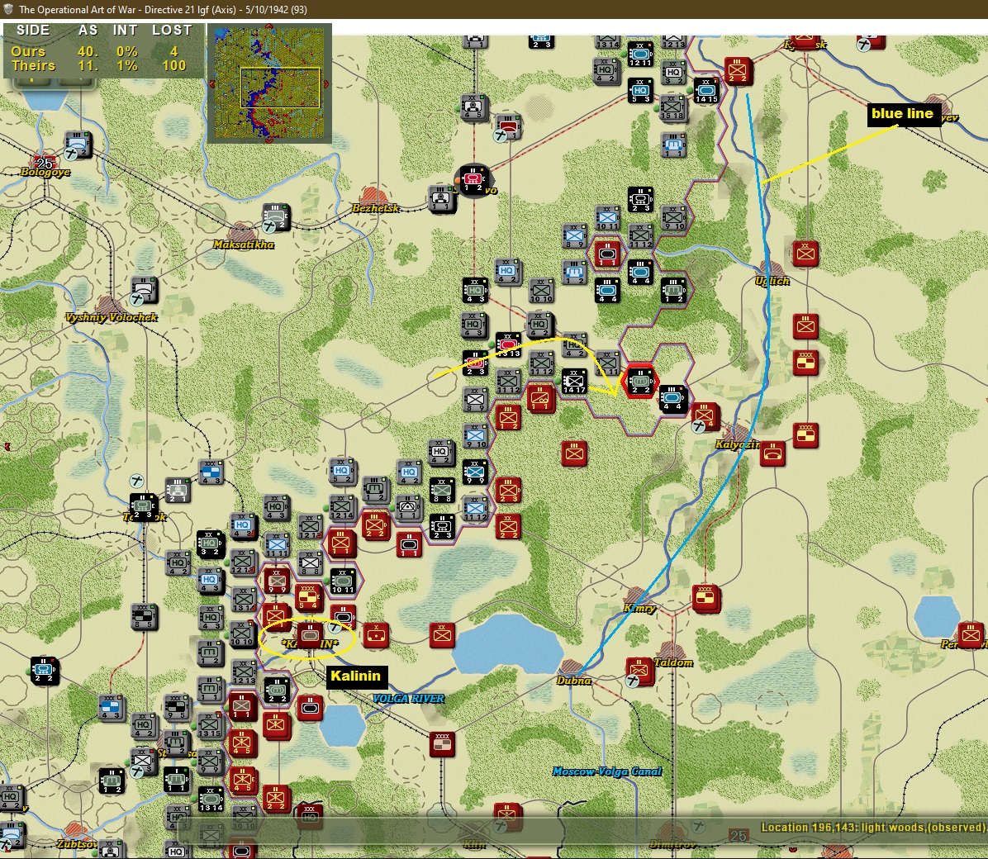The width and height of the screenshot is (988, 859).
Task: Select the red infantry unit near Uglich
Action: pyautogui.click(x=805, y=254)
